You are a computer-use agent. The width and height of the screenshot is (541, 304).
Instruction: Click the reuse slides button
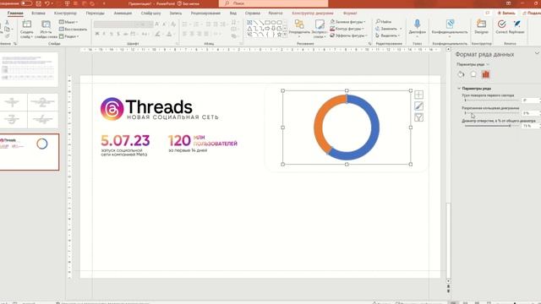click(x=46, y=30)
